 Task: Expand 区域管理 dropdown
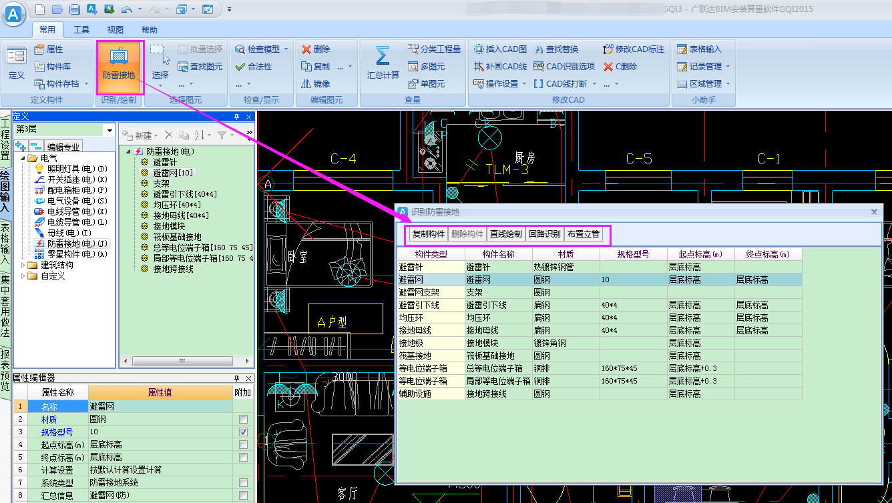[x=728, y=84]
